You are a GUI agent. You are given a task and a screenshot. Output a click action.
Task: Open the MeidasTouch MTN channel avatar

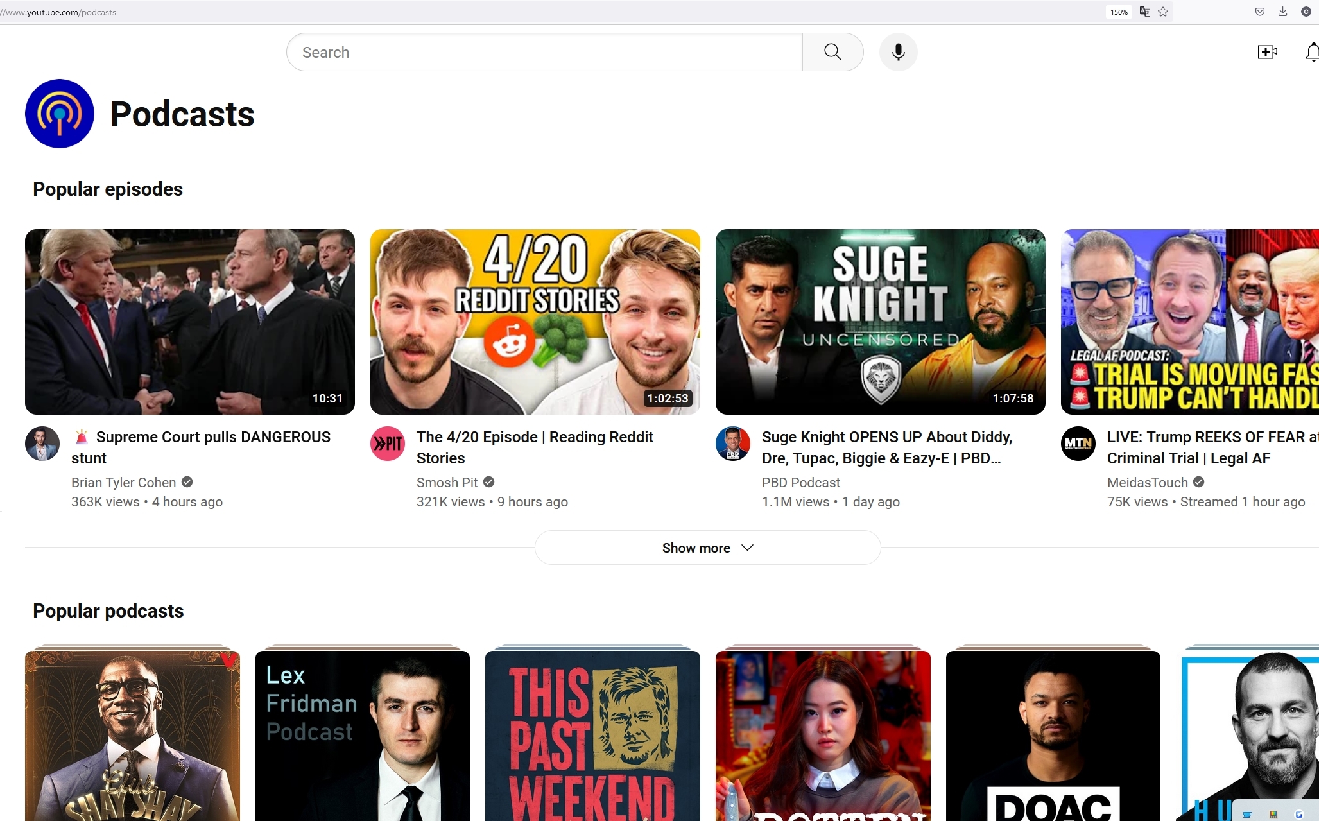pos(1078,444)
